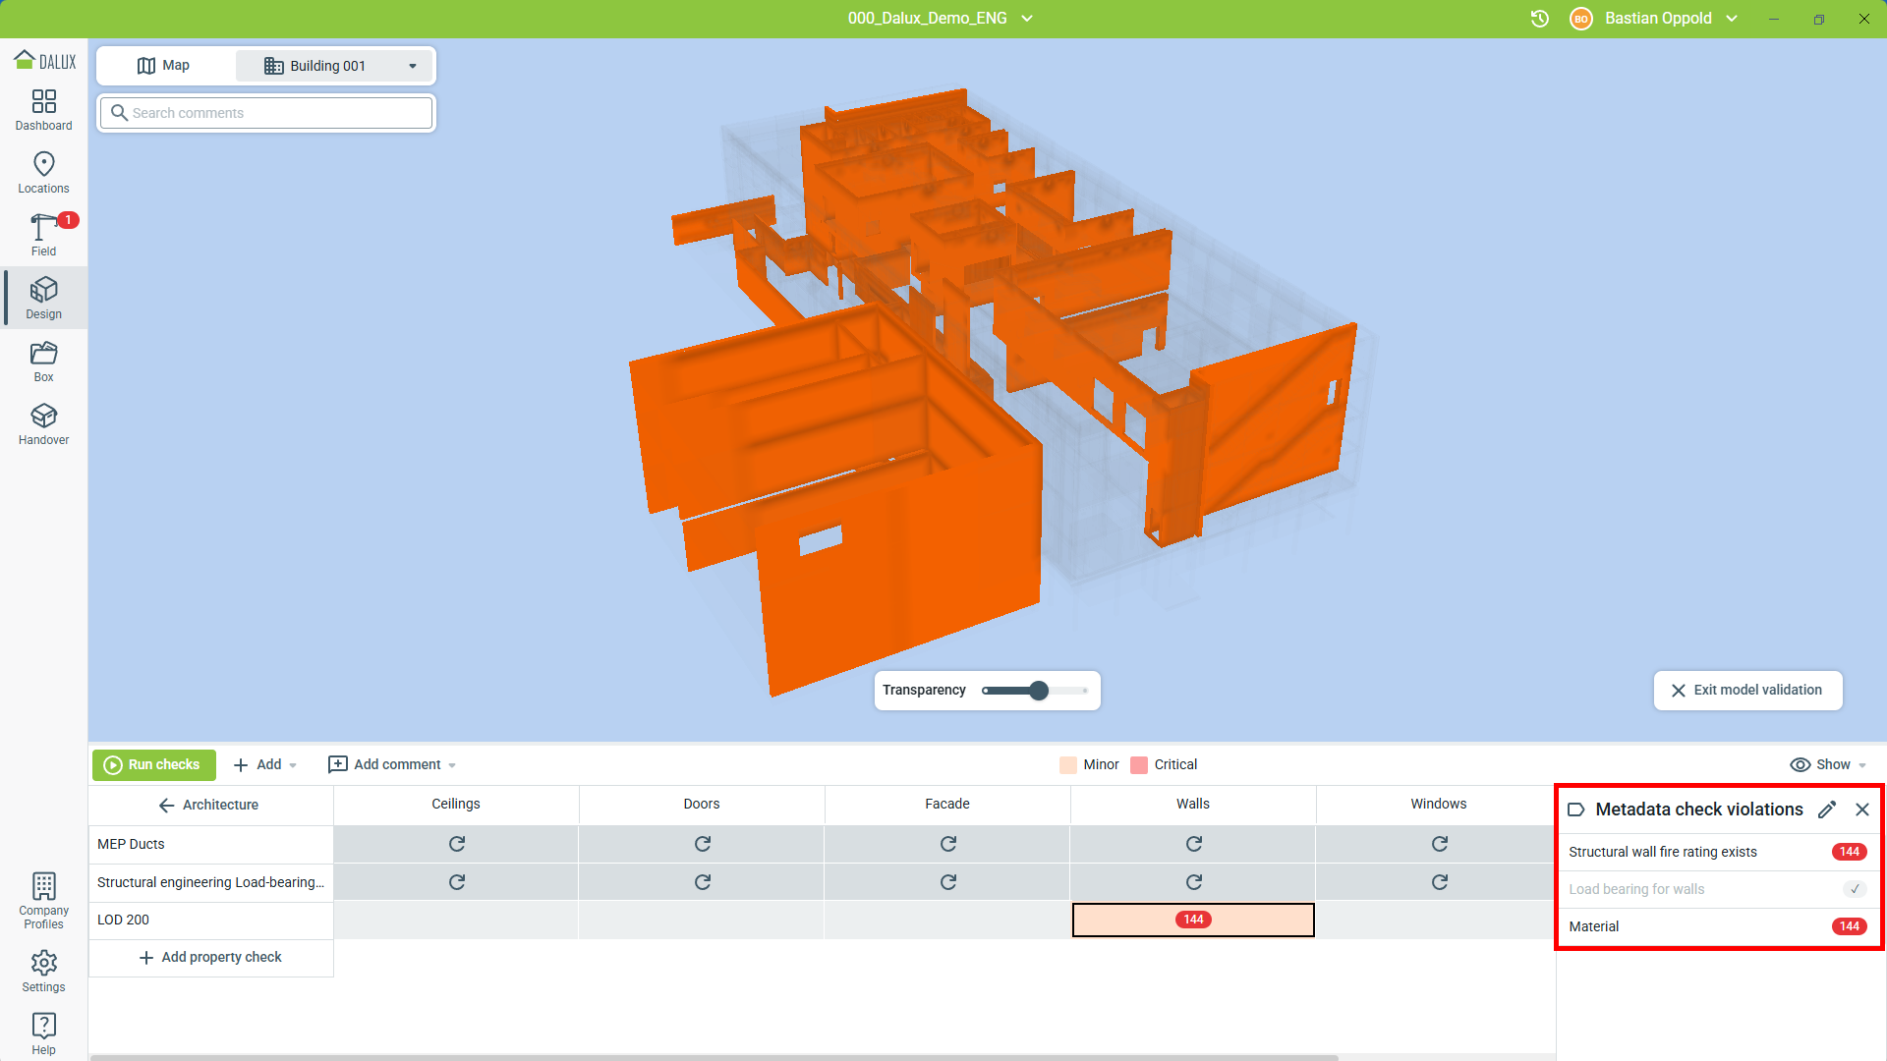This screenshot has width=1887, height=1061.
Task: Refresh Structural engineering check for Walls
Action: click(1194, 882)
